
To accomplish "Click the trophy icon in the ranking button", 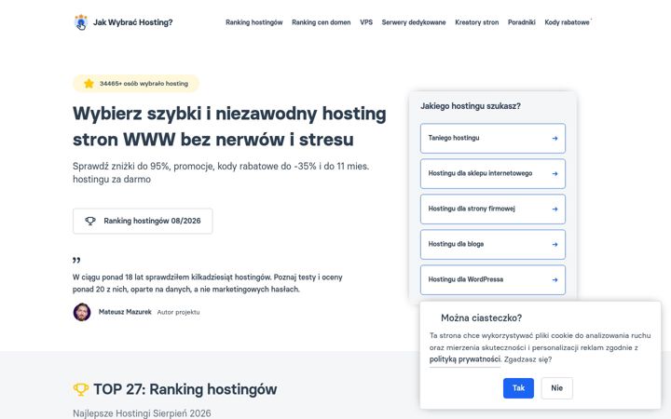I will click(x=90, y=221).
